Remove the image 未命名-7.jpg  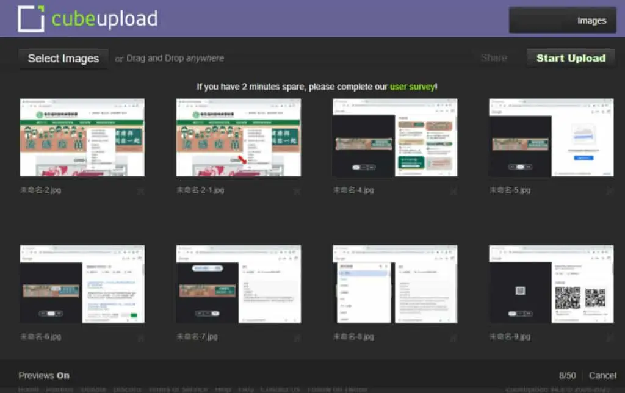297,338
